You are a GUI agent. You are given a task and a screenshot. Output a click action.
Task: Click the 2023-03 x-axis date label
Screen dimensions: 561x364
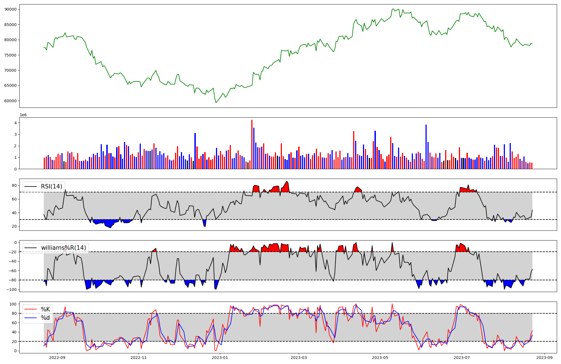point(299,358)
